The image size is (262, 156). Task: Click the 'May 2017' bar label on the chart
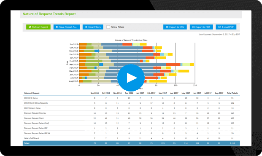74,71
